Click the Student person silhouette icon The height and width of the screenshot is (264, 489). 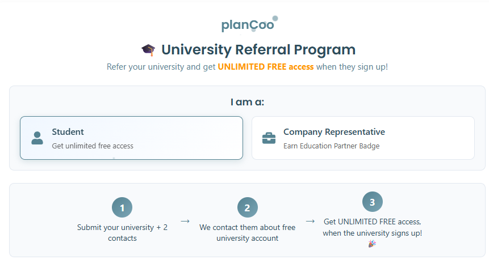pos(37,138)
